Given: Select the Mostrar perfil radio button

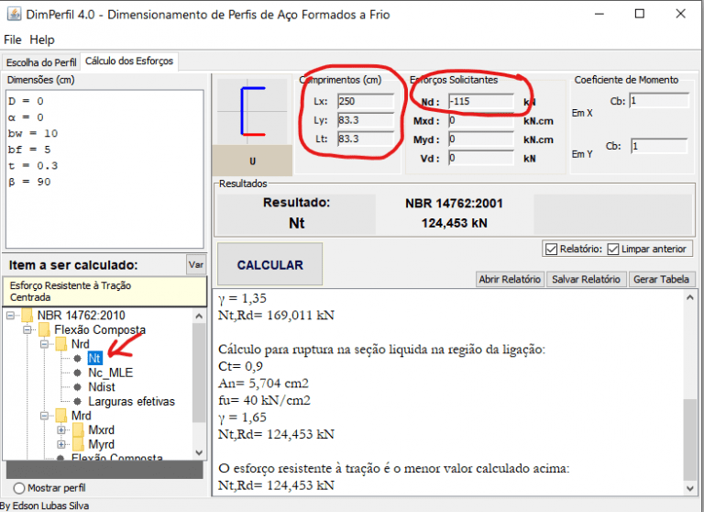Looking at the screenshot, I should click(19, 488).
